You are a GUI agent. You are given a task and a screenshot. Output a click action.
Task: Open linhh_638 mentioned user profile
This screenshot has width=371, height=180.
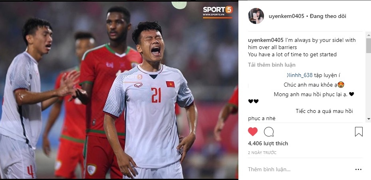[x=300, y=75]
